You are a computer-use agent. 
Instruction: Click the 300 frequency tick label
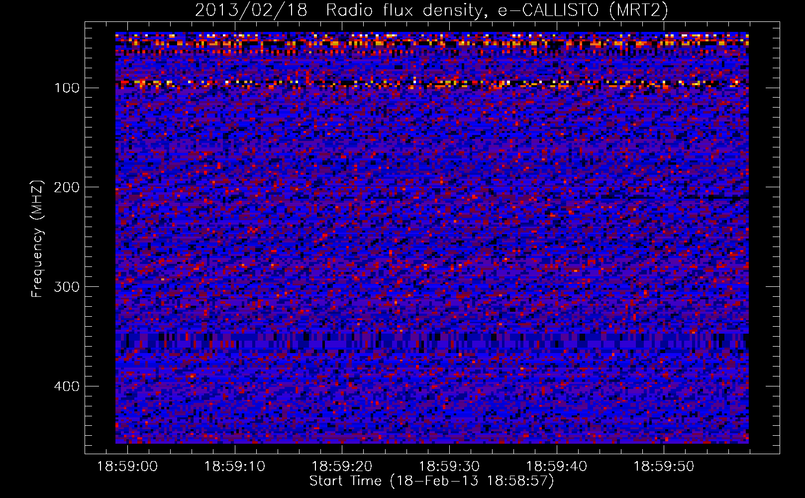[67, 287]
